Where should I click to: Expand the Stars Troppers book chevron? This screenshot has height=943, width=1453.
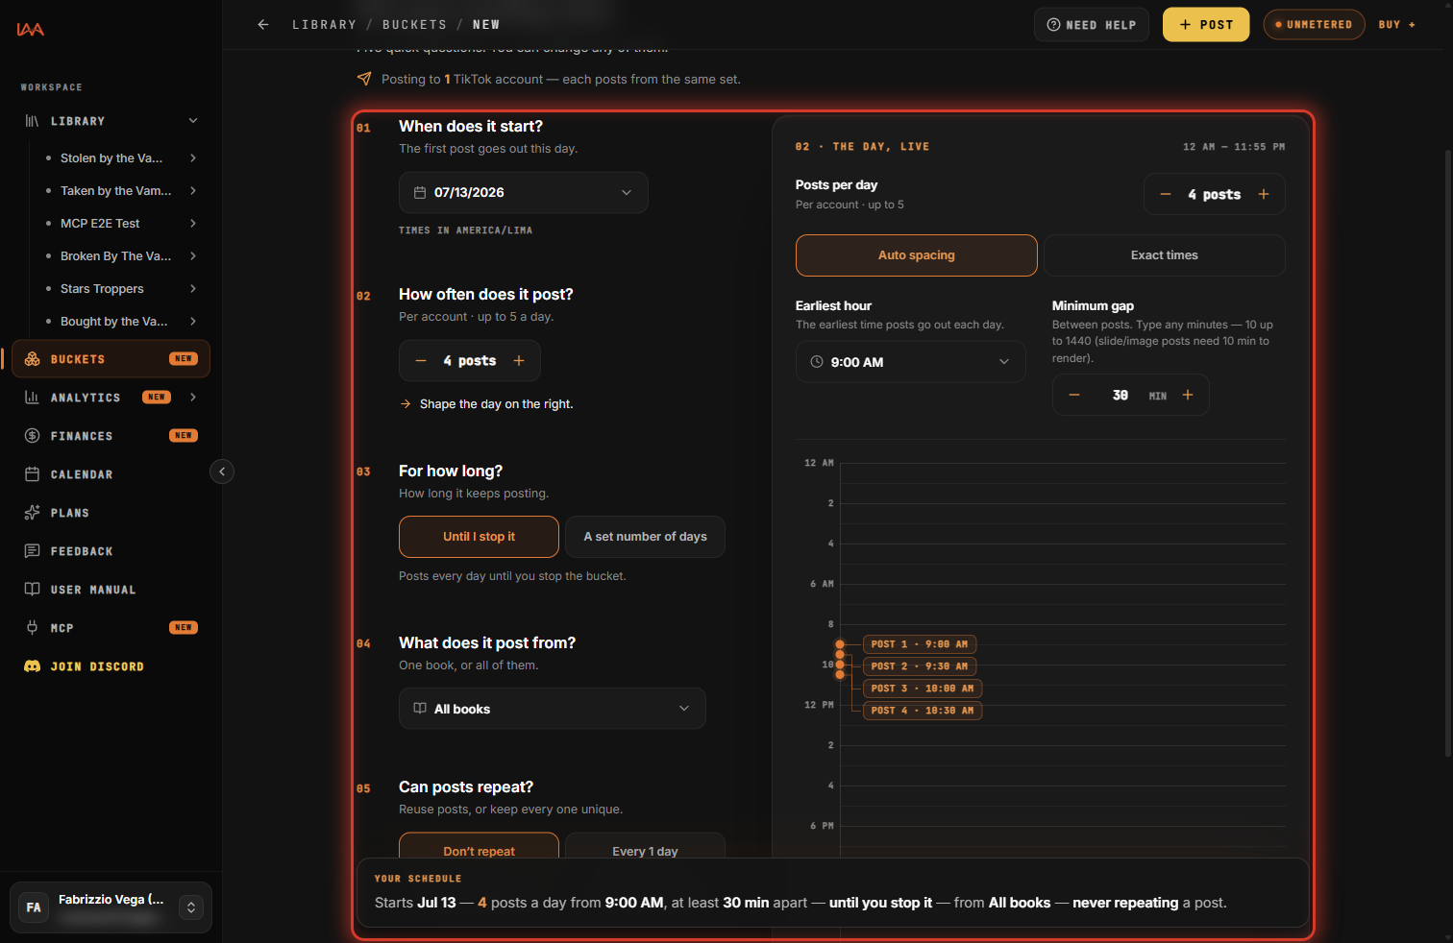[193, 289]
